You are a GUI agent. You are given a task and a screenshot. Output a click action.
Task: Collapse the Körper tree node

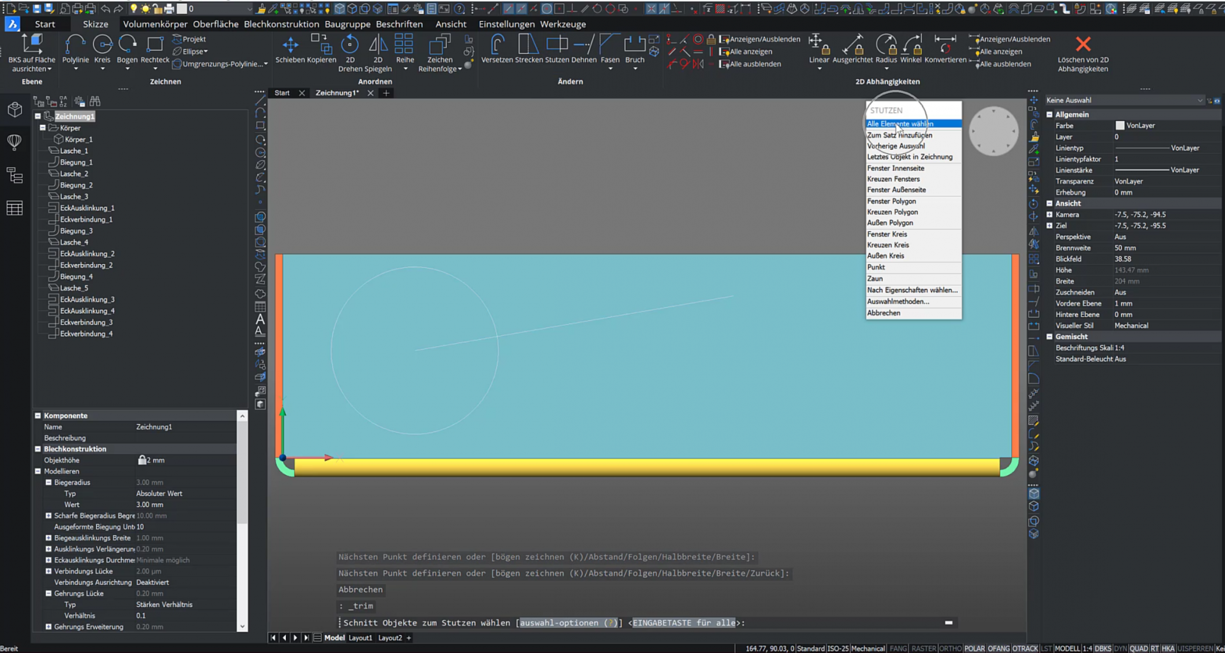(43, 128)
